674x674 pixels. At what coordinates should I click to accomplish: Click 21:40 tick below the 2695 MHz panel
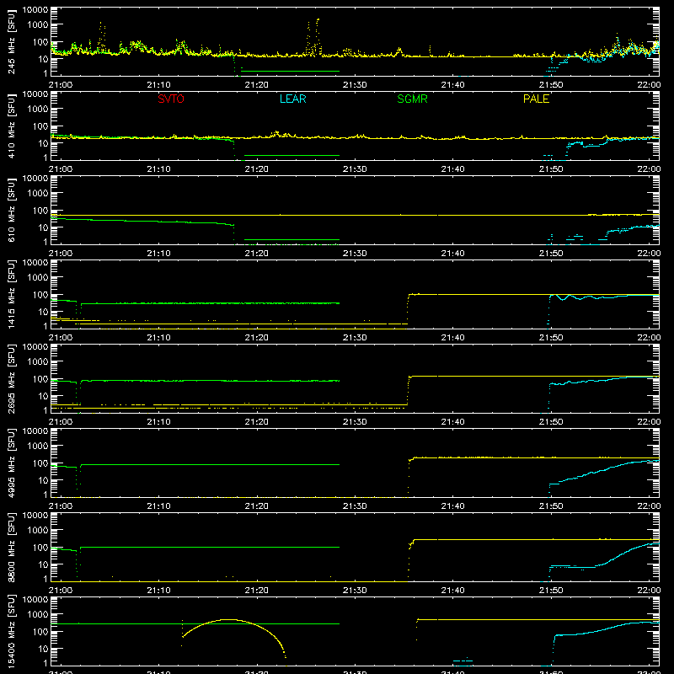coord(452,422)
